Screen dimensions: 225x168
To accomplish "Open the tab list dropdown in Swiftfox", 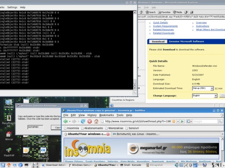I will [x=222, y=134].
